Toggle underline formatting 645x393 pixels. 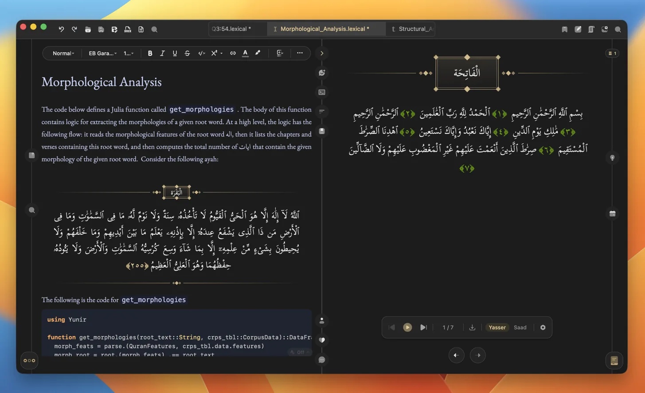pyautogui.click(x=175, y=53)
